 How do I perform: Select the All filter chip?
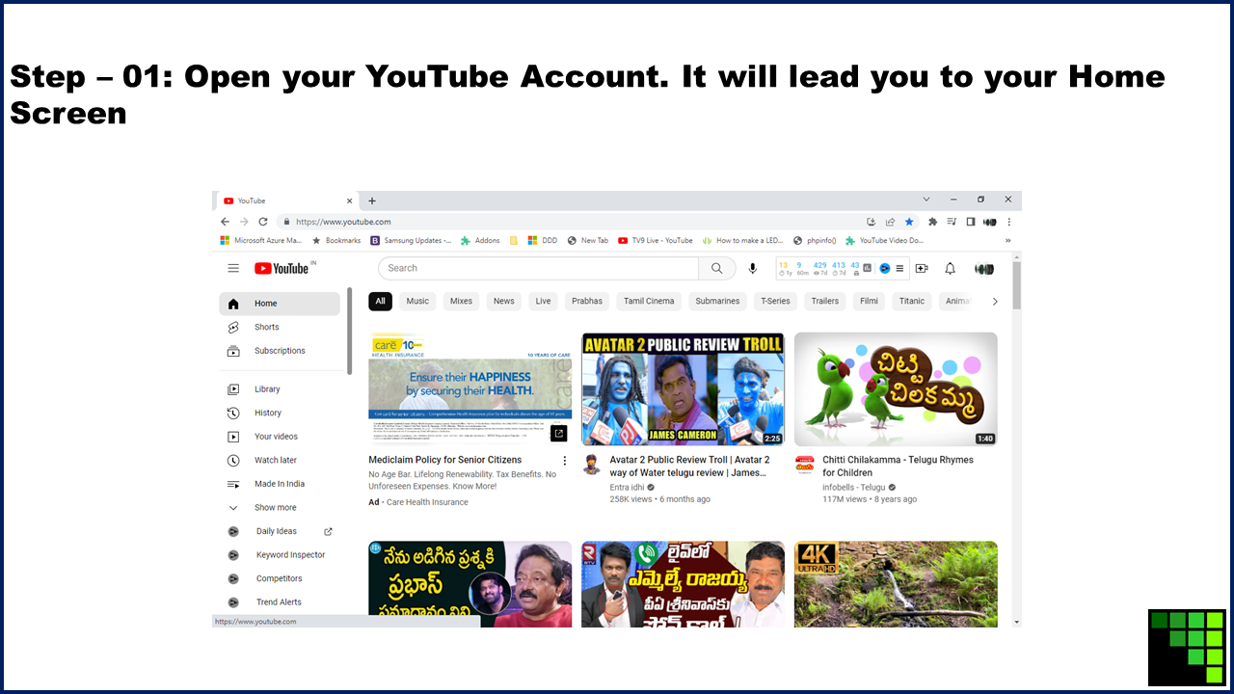point(380,301)
